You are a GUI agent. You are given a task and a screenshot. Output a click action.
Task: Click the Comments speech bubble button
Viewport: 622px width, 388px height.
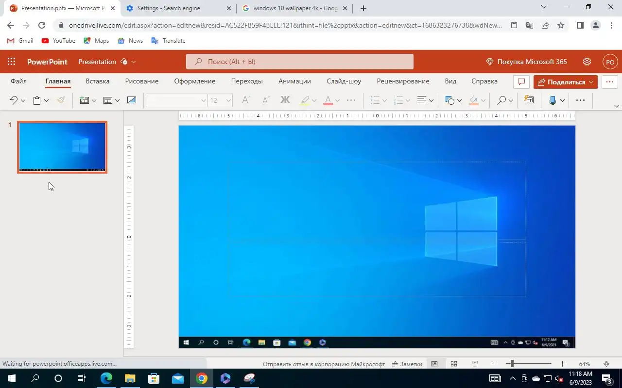(521, 81)
